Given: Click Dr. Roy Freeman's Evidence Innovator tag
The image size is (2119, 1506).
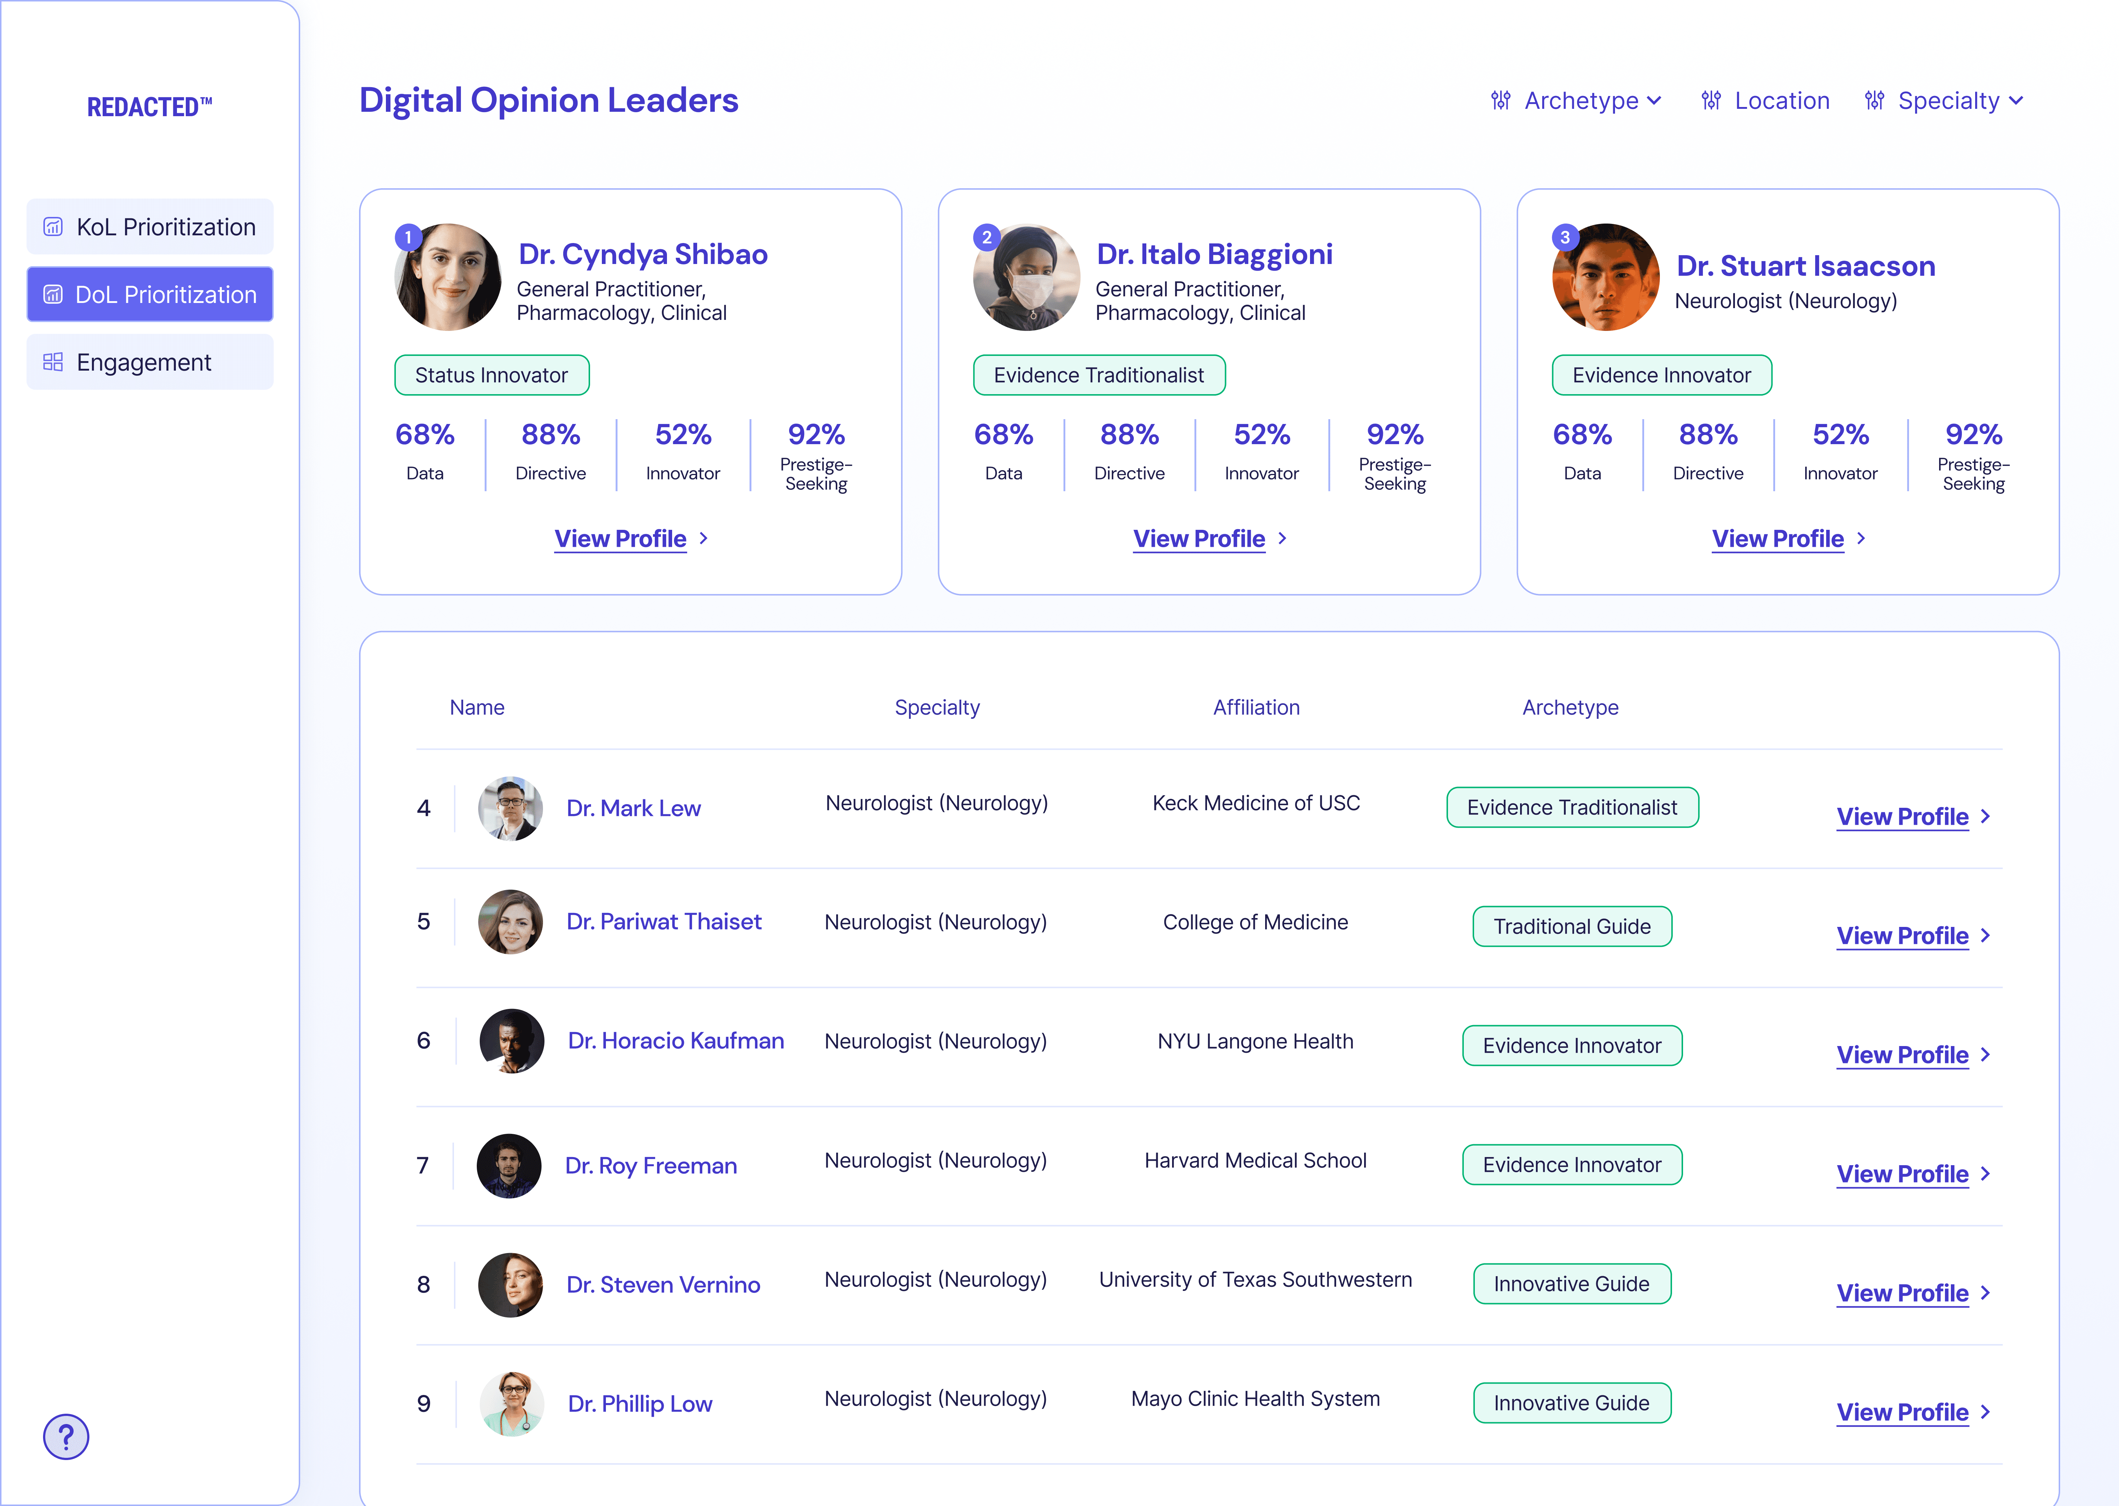Looking at the screenshot, I should pos(1573,1165).
